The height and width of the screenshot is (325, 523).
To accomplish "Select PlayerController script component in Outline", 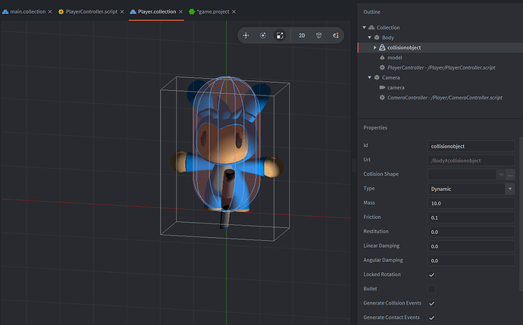I will coord(441,67).
